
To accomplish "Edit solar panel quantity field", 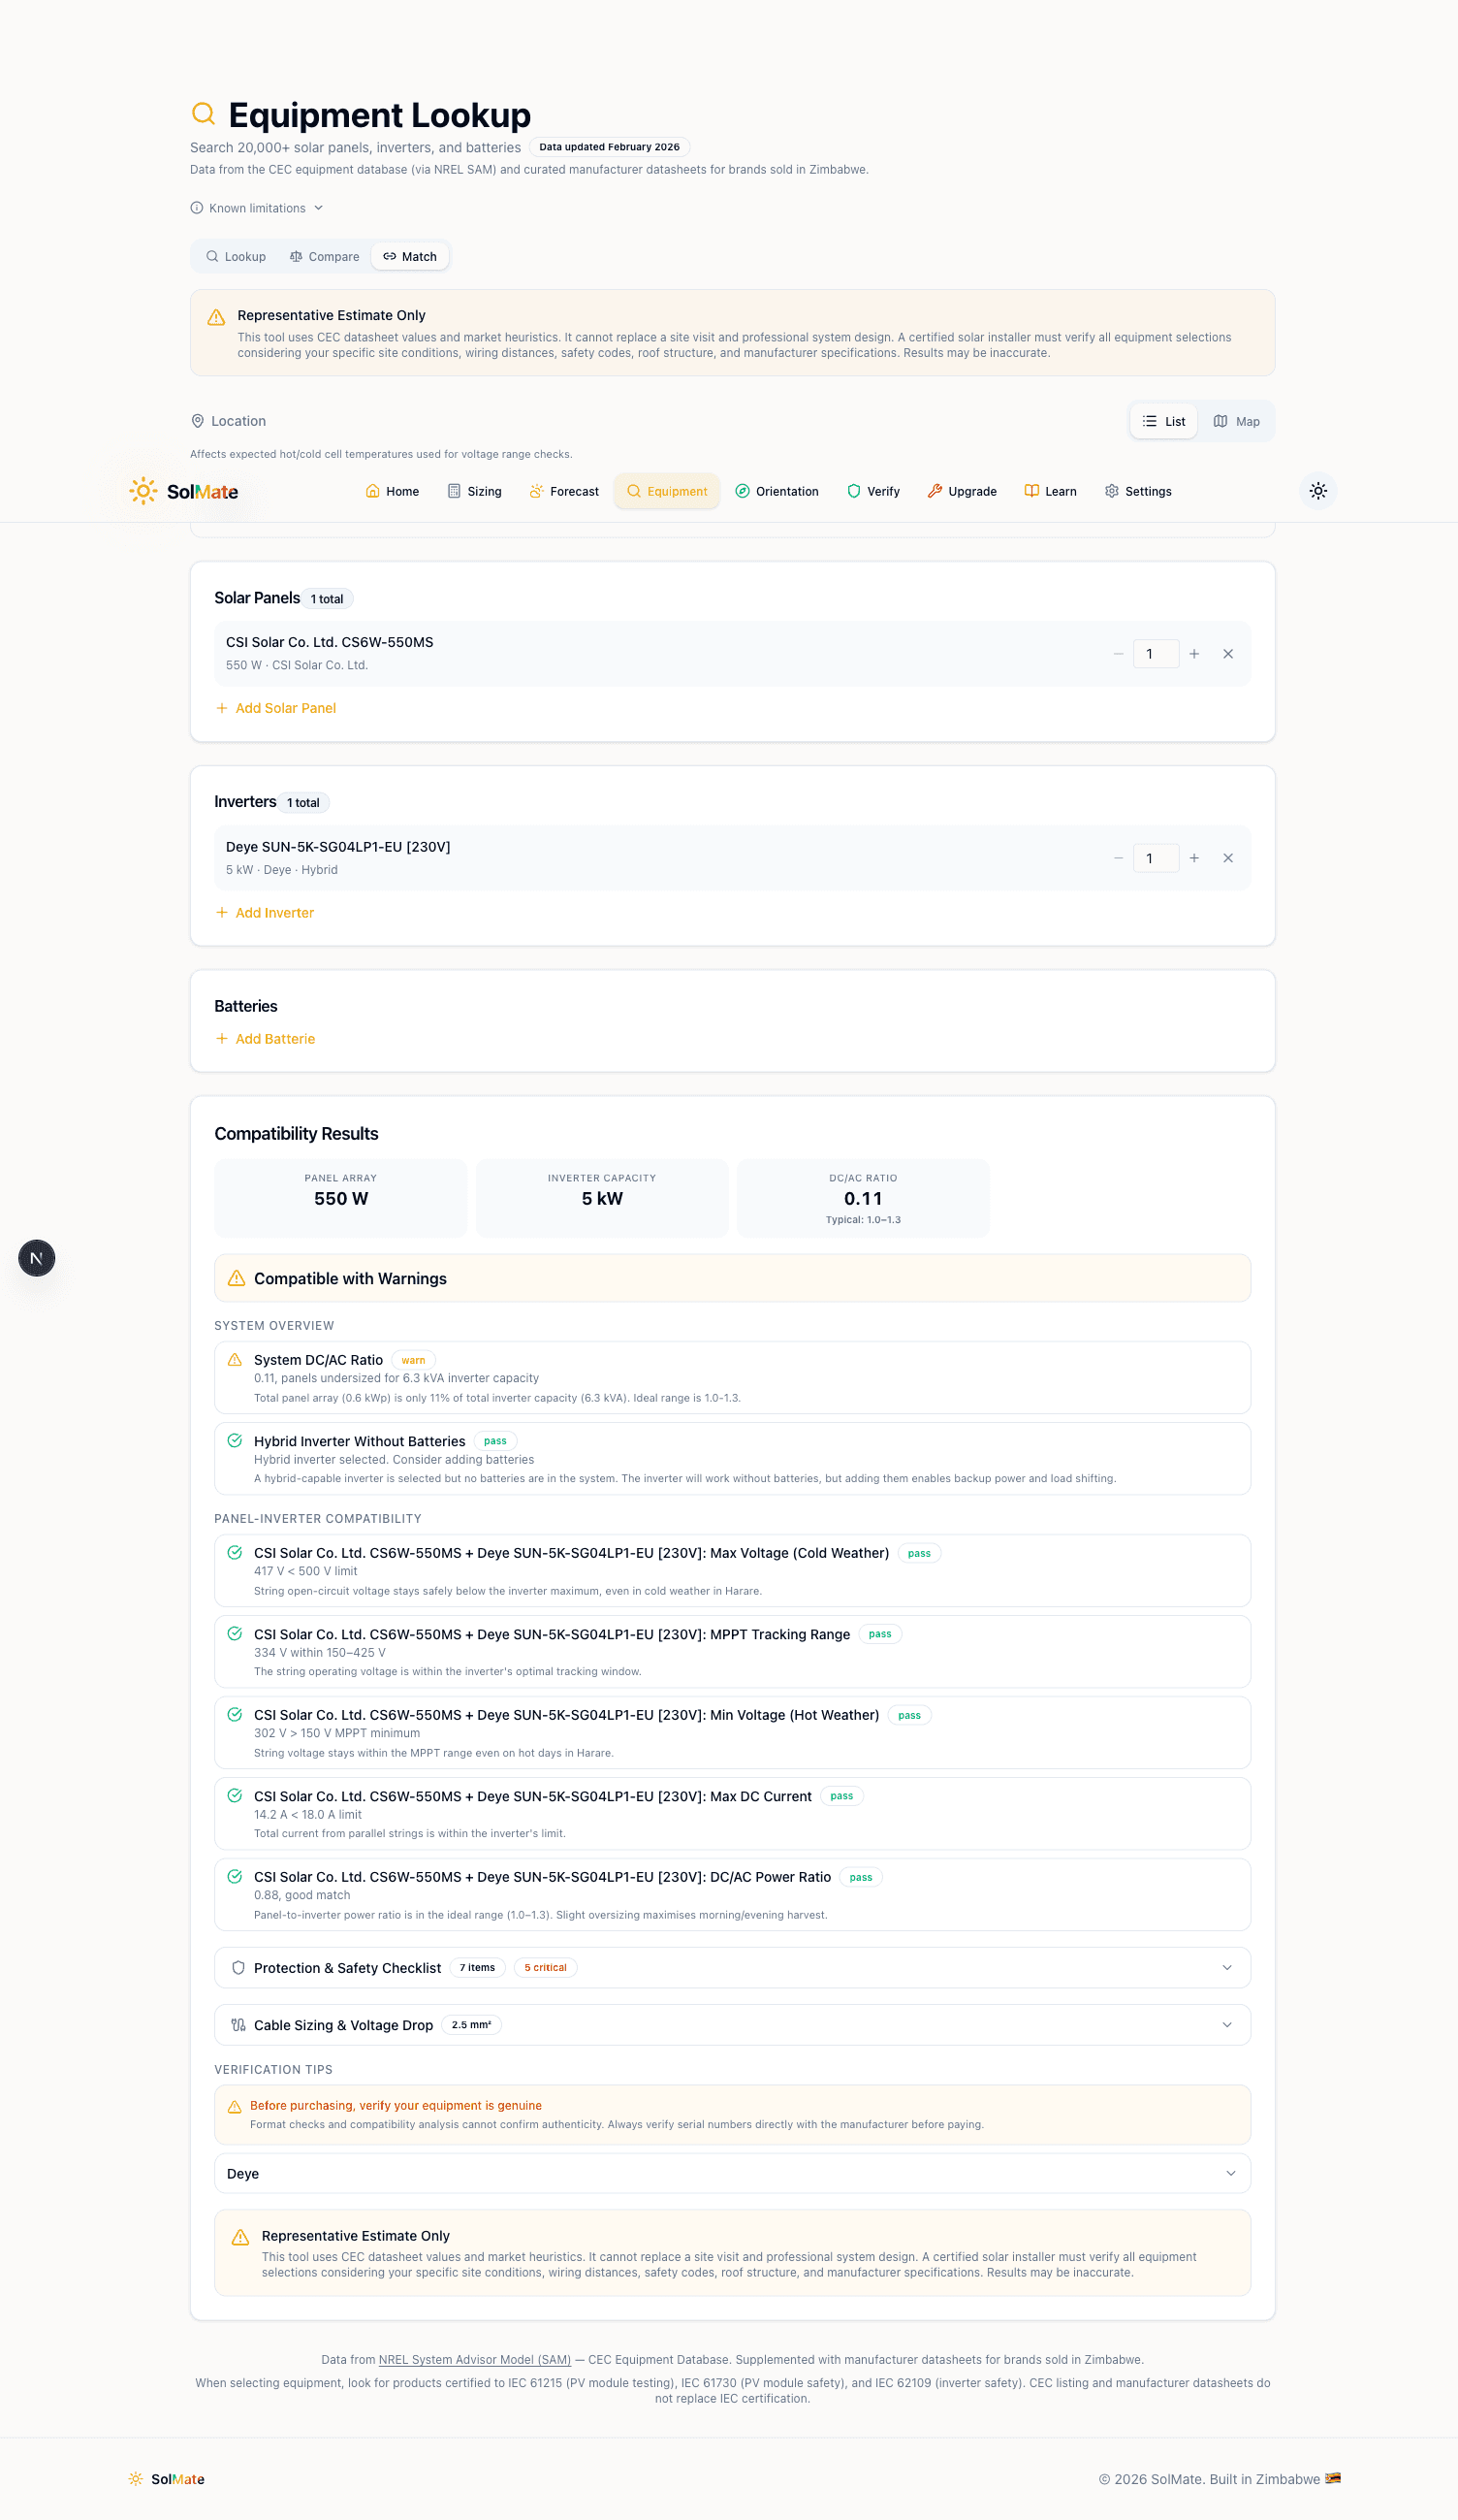I will [x=1157, y=654].
